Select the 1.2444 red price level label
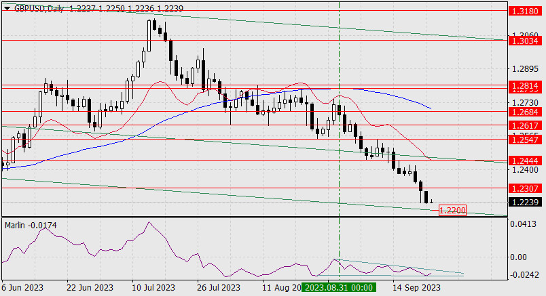Screen dimensions: 546x296 tap(526, 161)
